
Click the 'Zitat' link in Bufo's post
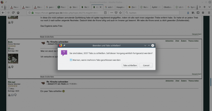(x=177, y=41)
